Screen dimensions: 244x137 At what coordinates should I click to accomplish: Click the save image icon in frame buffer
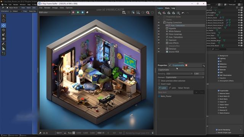(124, 13)
